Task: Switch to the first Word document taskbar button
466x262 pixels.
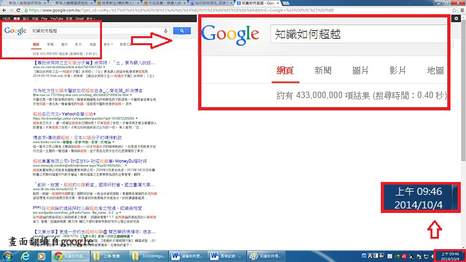Action: (x=188, y=256)
